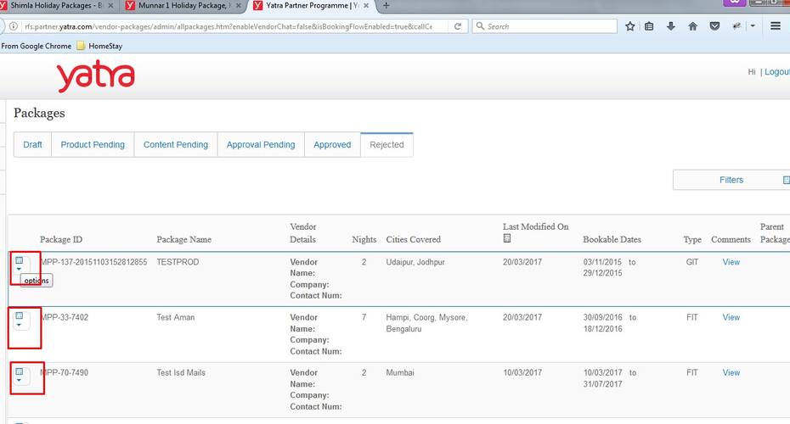This screenshot has height=424, width=790.
Task: Open the Filters panel
Action: pos(731,180)
